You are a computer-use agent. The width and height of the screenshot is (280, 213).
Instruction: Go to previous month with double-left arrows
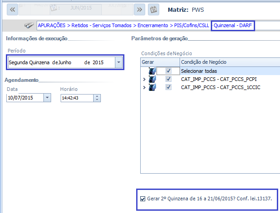[12, 9]
